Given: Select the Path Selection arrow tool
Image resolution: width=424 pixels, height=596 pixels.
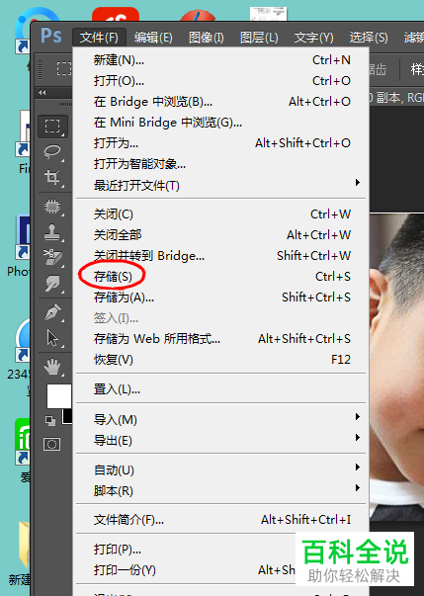Looking at the screenshot, I should point(52,337).
